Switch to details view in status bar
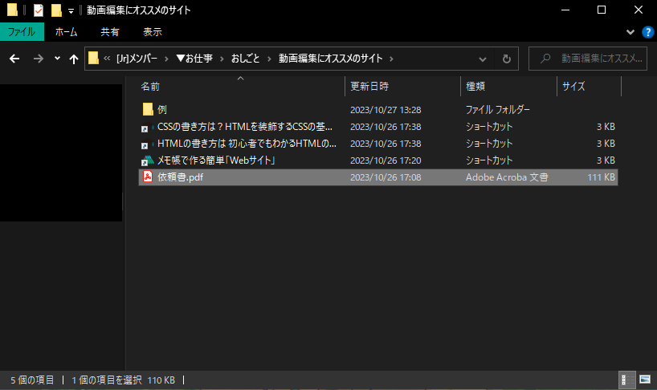Viewport: 657px width, 390px height. 626,379
